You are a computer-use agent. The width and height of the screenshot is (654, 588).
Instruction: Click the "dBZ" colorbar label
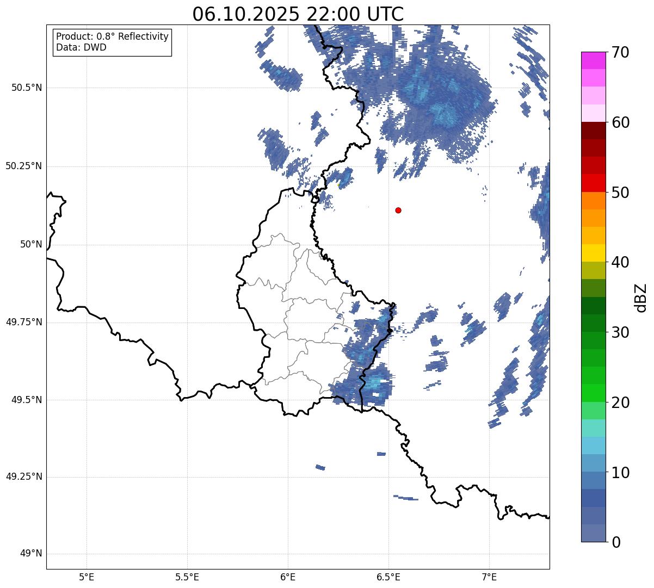tap(641, 297)
